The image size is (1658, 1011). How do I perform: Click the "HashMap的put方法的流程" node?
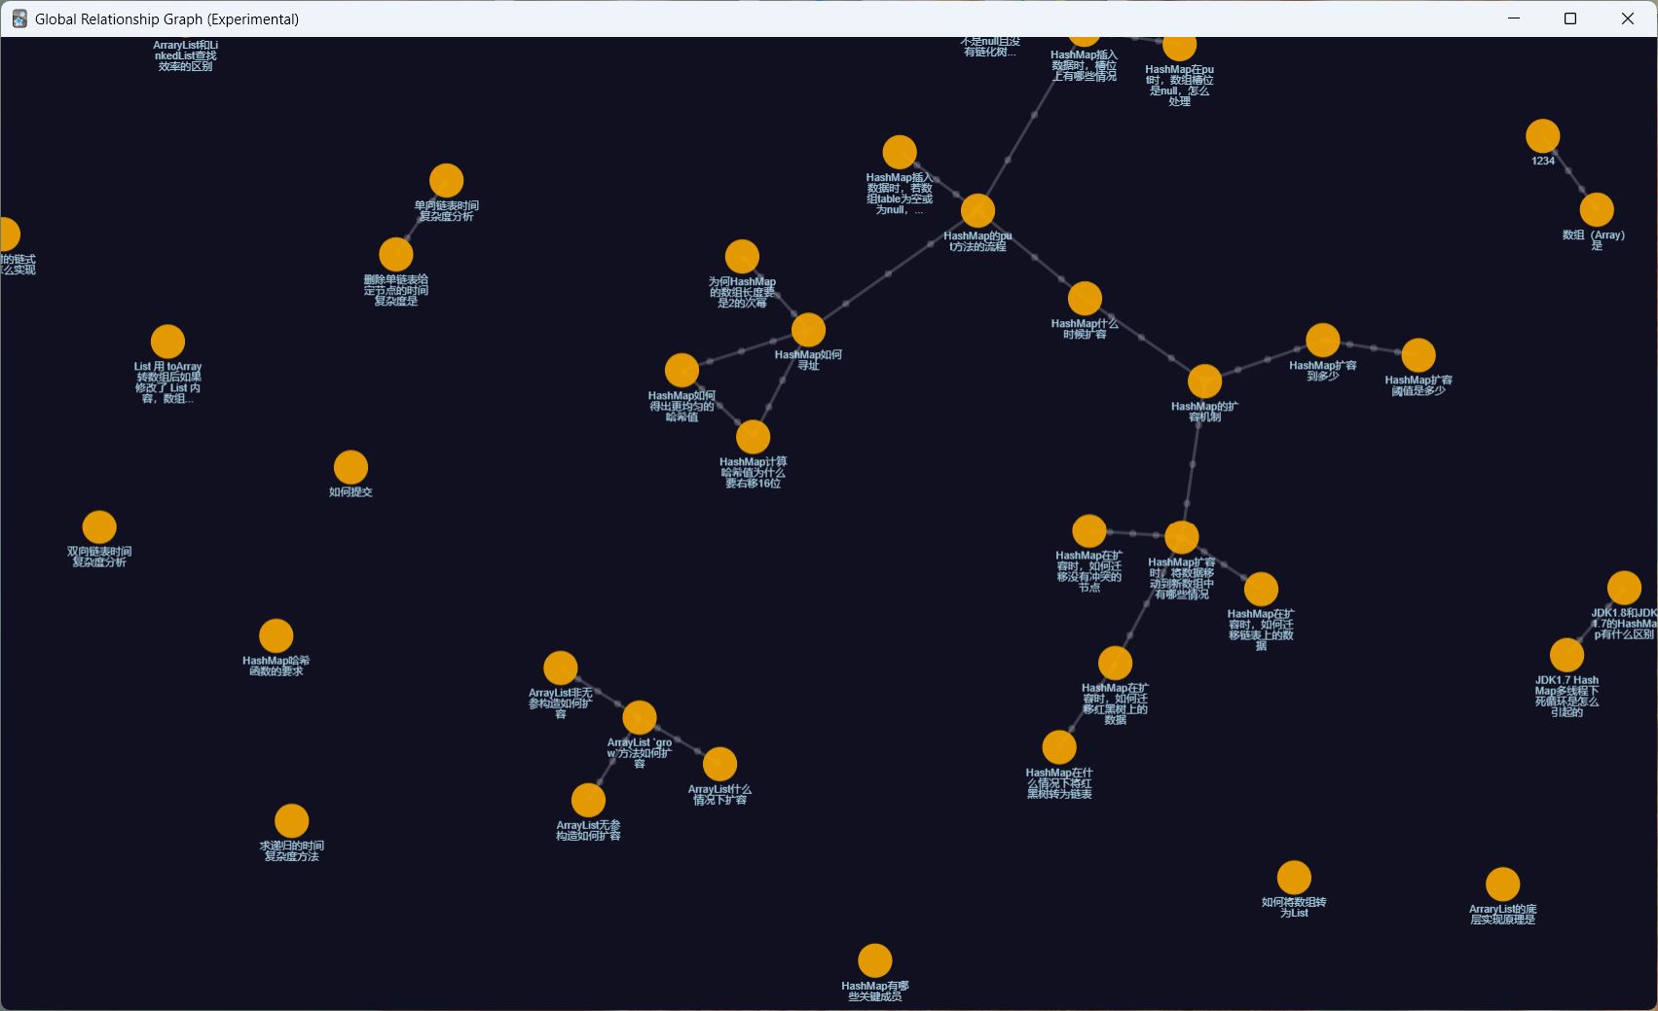pyautogui.click(x=977, y=210)
